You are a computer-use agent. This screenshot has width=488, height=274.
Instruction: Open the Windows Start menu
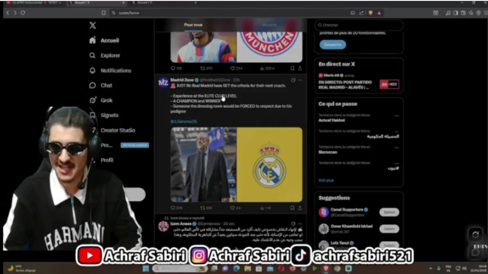pos(145,269)
